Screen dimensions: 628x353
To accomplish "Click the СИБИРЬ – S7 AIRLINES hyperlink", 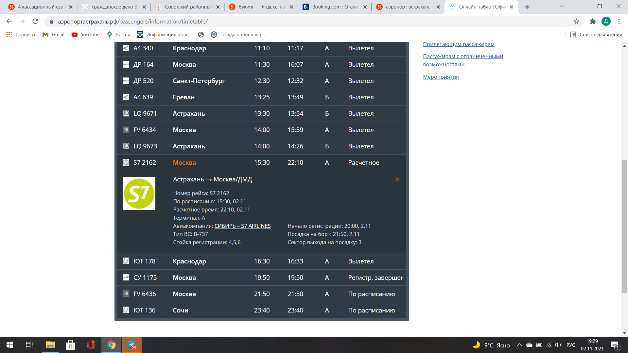I will pos(242,226).
